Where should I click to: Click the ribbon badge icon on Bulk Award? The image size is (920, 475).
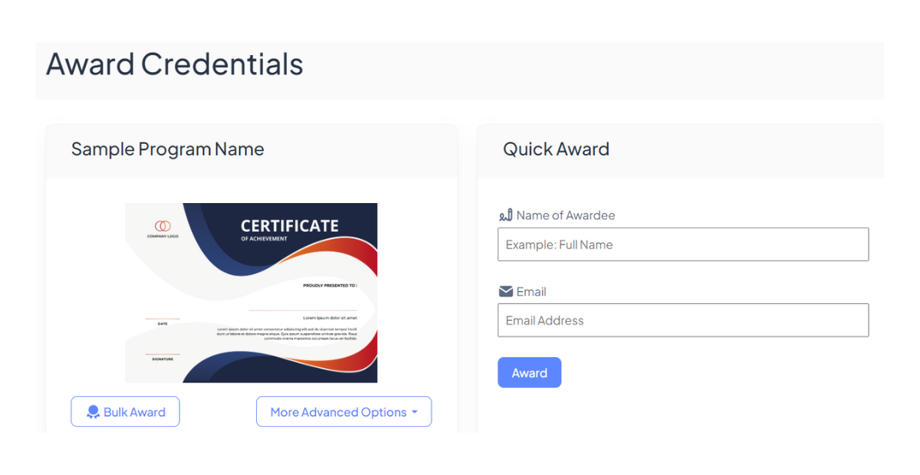[x=94, y=412]
